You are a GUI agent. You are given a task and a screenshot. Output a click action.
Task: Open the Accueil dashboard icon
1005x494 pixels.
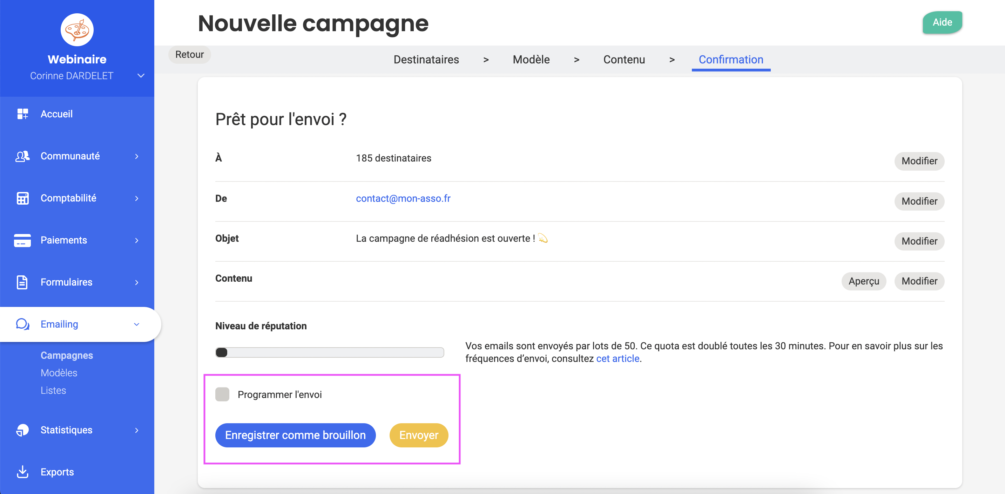click(x=23, y=114)
